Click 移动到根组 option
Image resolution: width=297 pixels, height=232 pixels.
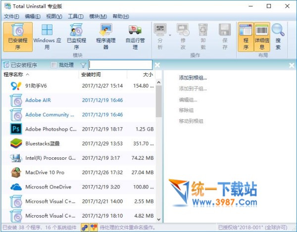pyautogui.click(x=191, y=121)
